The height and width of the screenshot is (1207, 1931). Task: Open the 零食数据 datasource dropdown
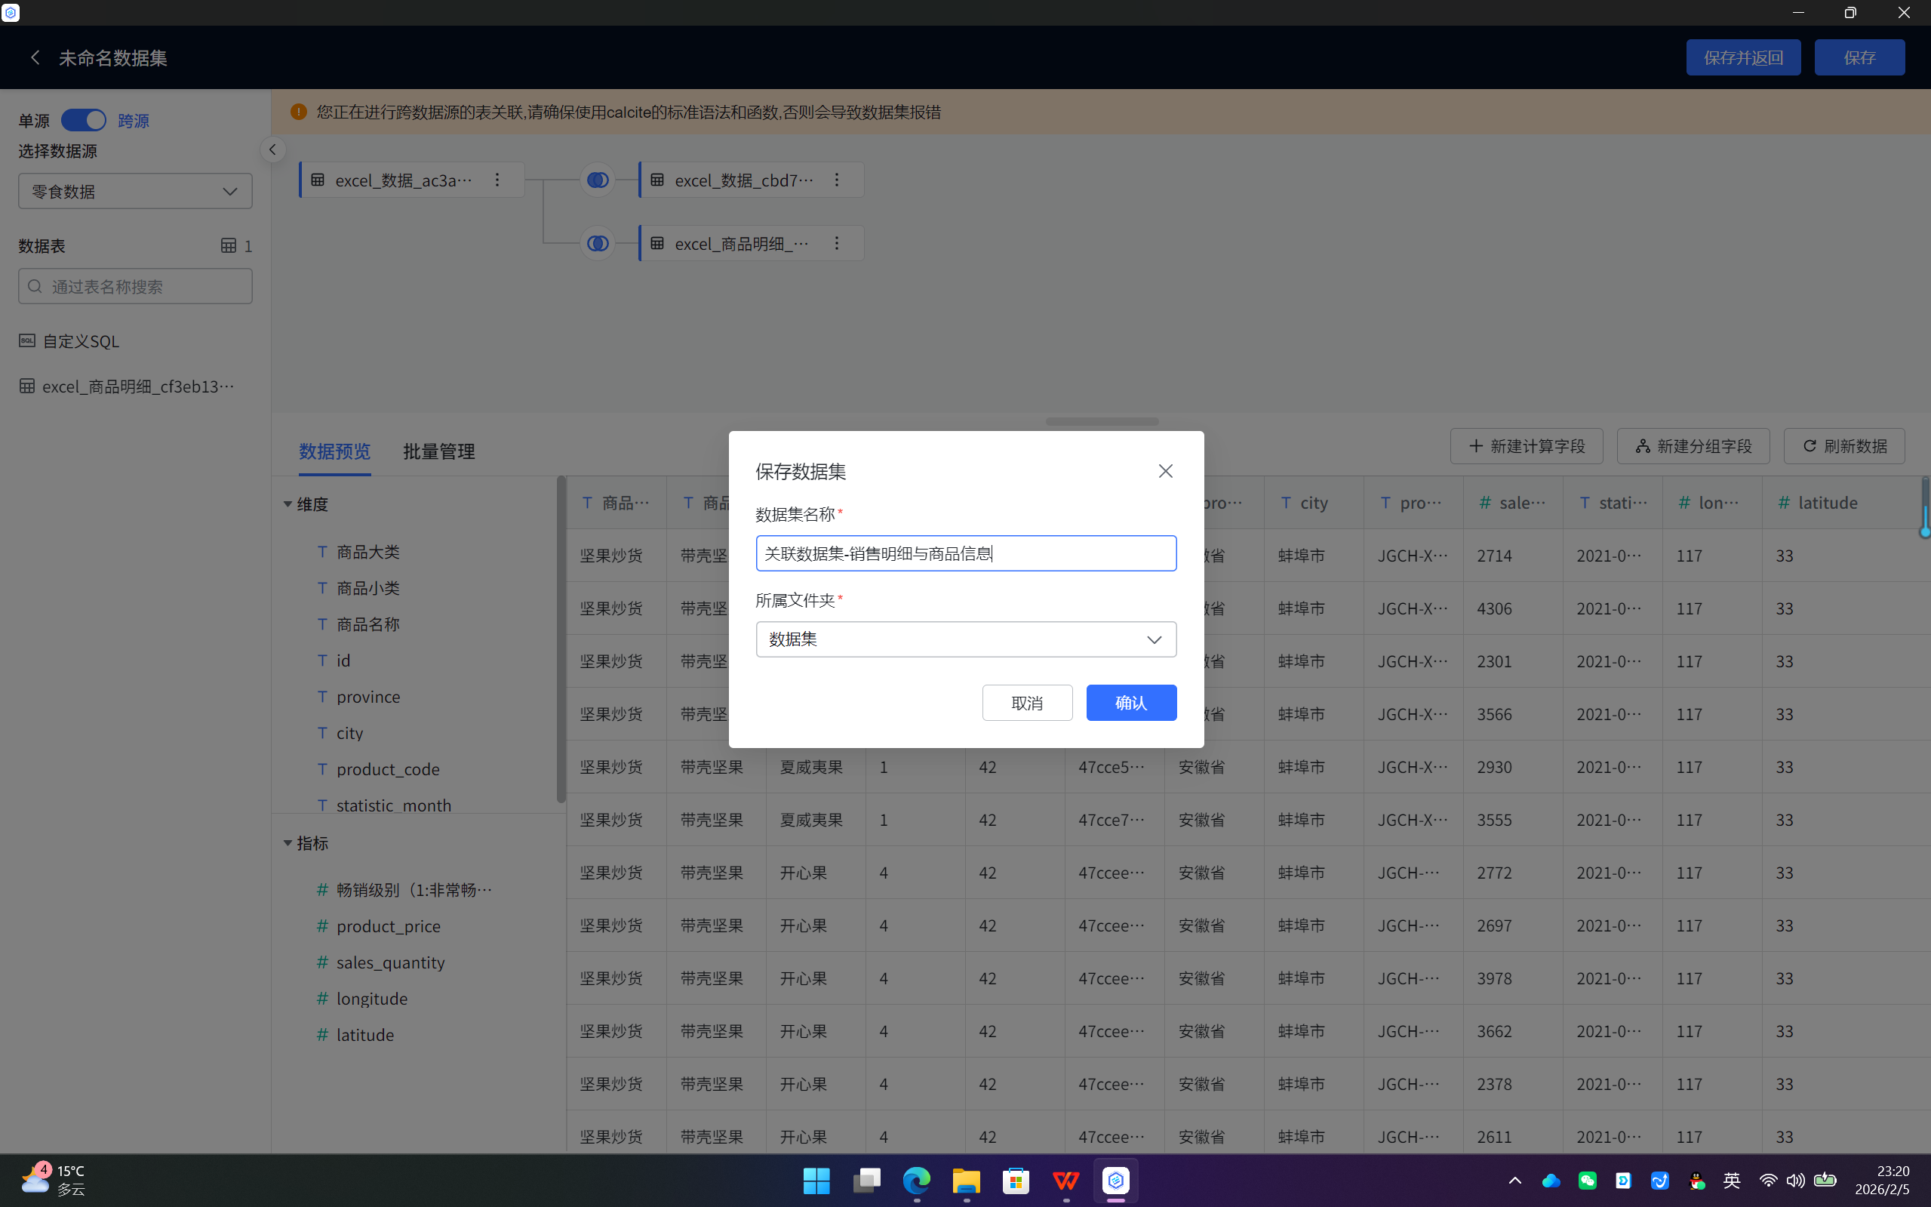(x=135, y=192)
